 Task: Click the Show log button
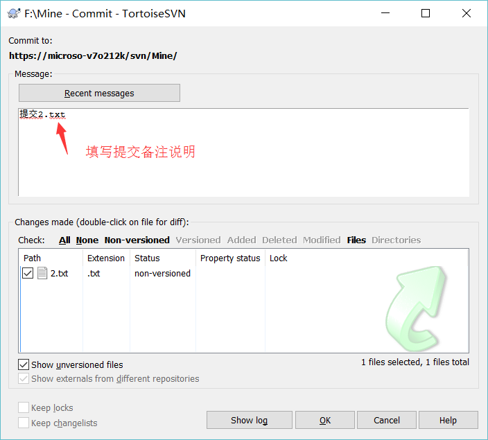[x=250, y=420]
